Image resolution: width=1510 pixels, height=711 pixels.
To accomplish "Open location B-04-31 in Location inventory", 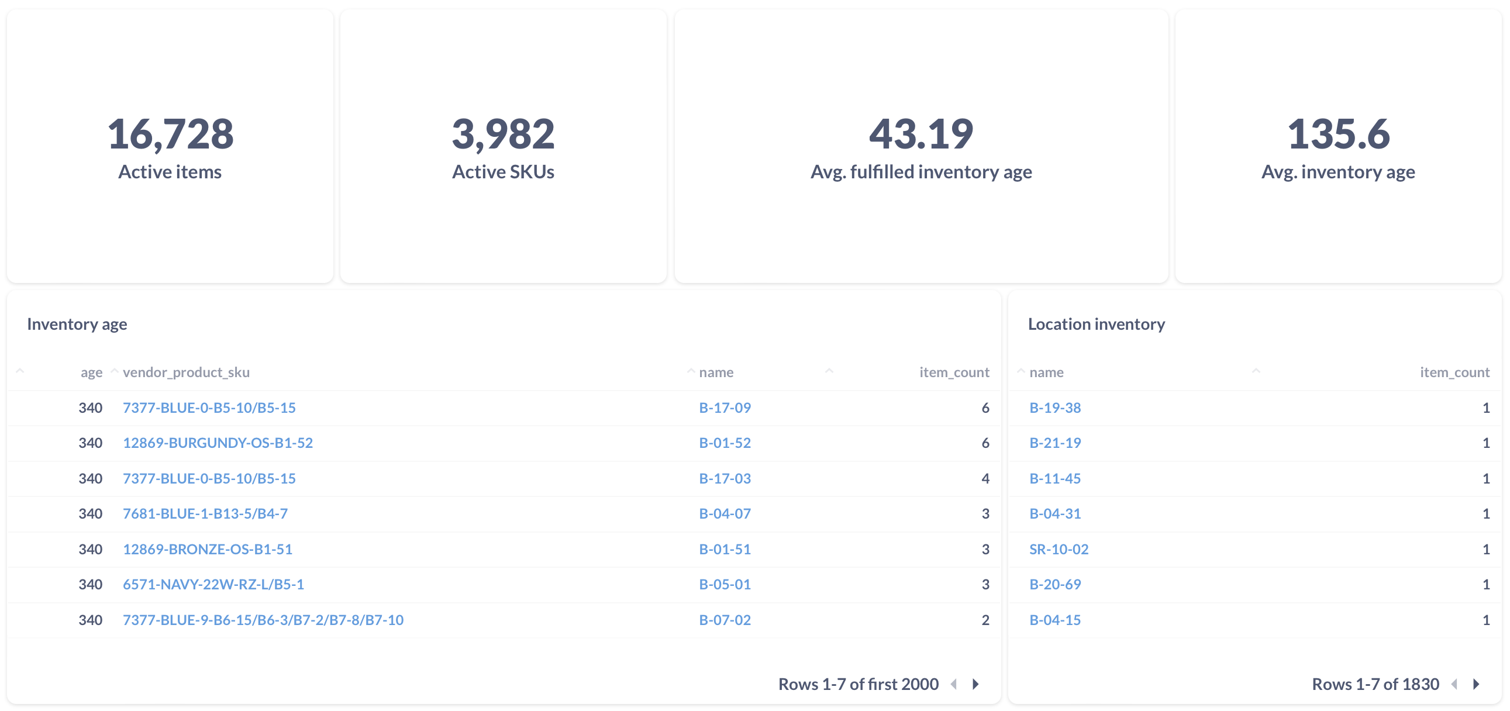I will (1055, 513).
